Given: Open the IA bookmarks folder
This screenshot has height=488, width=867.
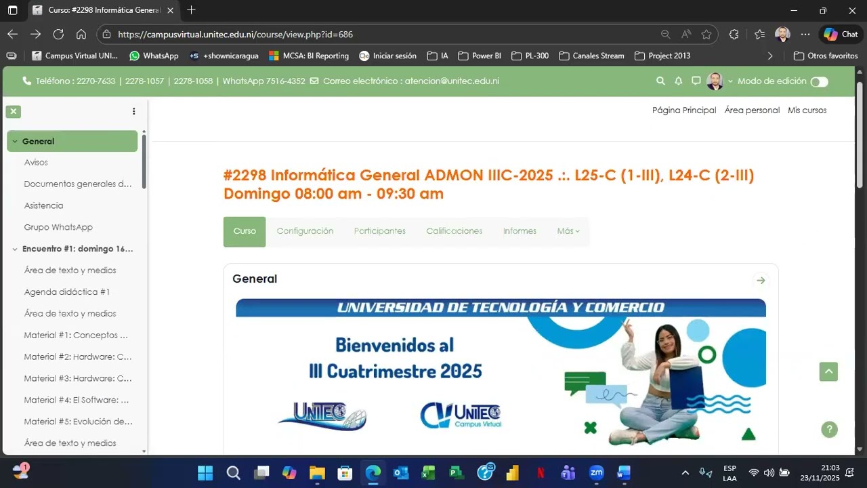Looking at the screenshot, I should coord(438,56).
